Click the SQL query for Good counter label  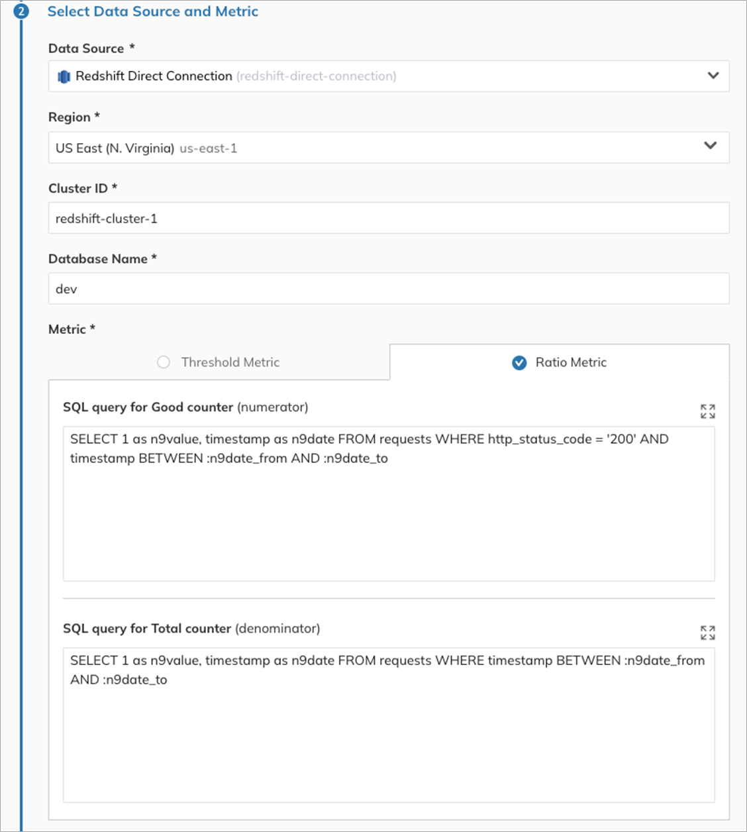click(185, 407)
